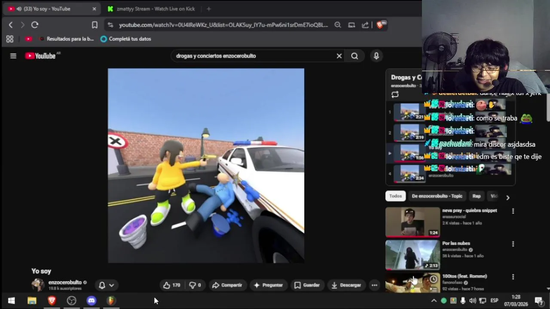Add 100tos video to watch later

tap(433, 279)
